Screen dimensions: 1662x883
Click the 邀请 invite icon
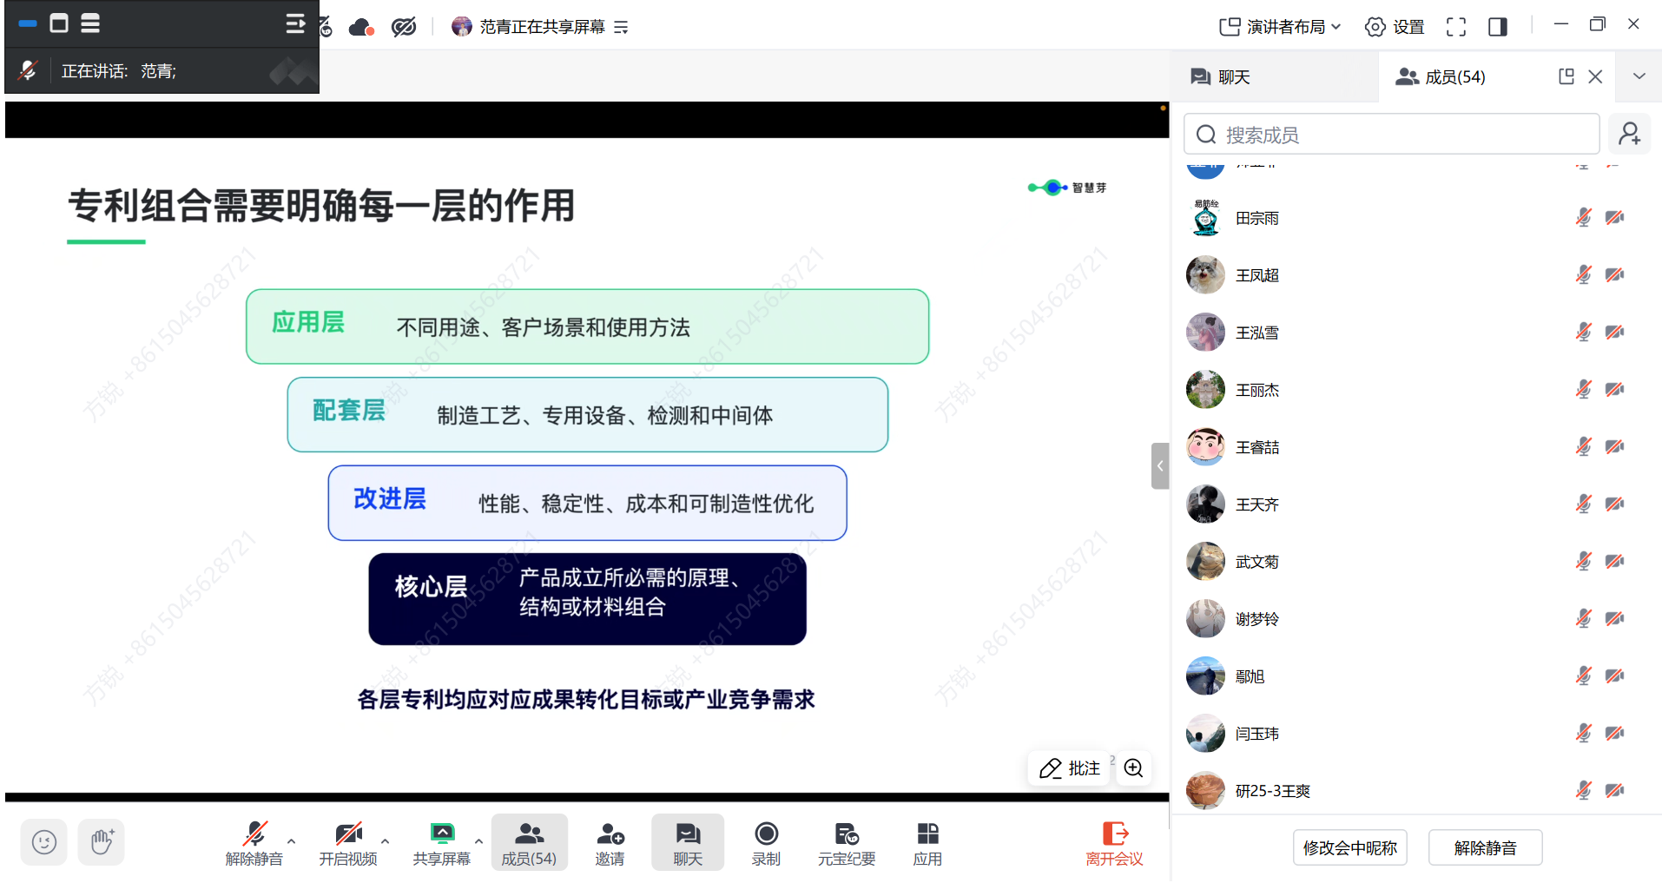click(610, 834)
